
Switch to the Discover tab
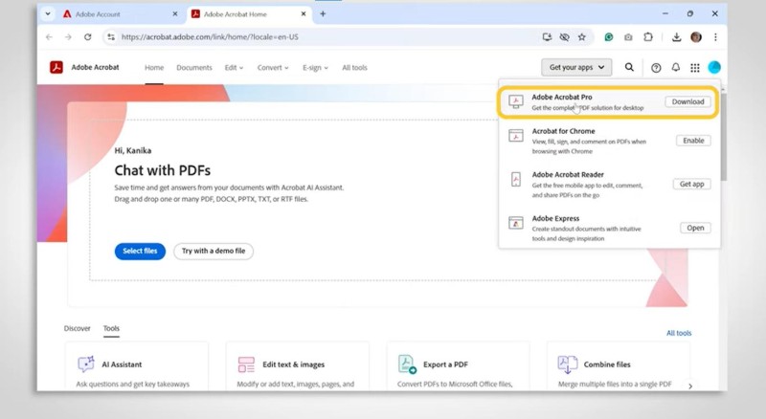point(78,328)
